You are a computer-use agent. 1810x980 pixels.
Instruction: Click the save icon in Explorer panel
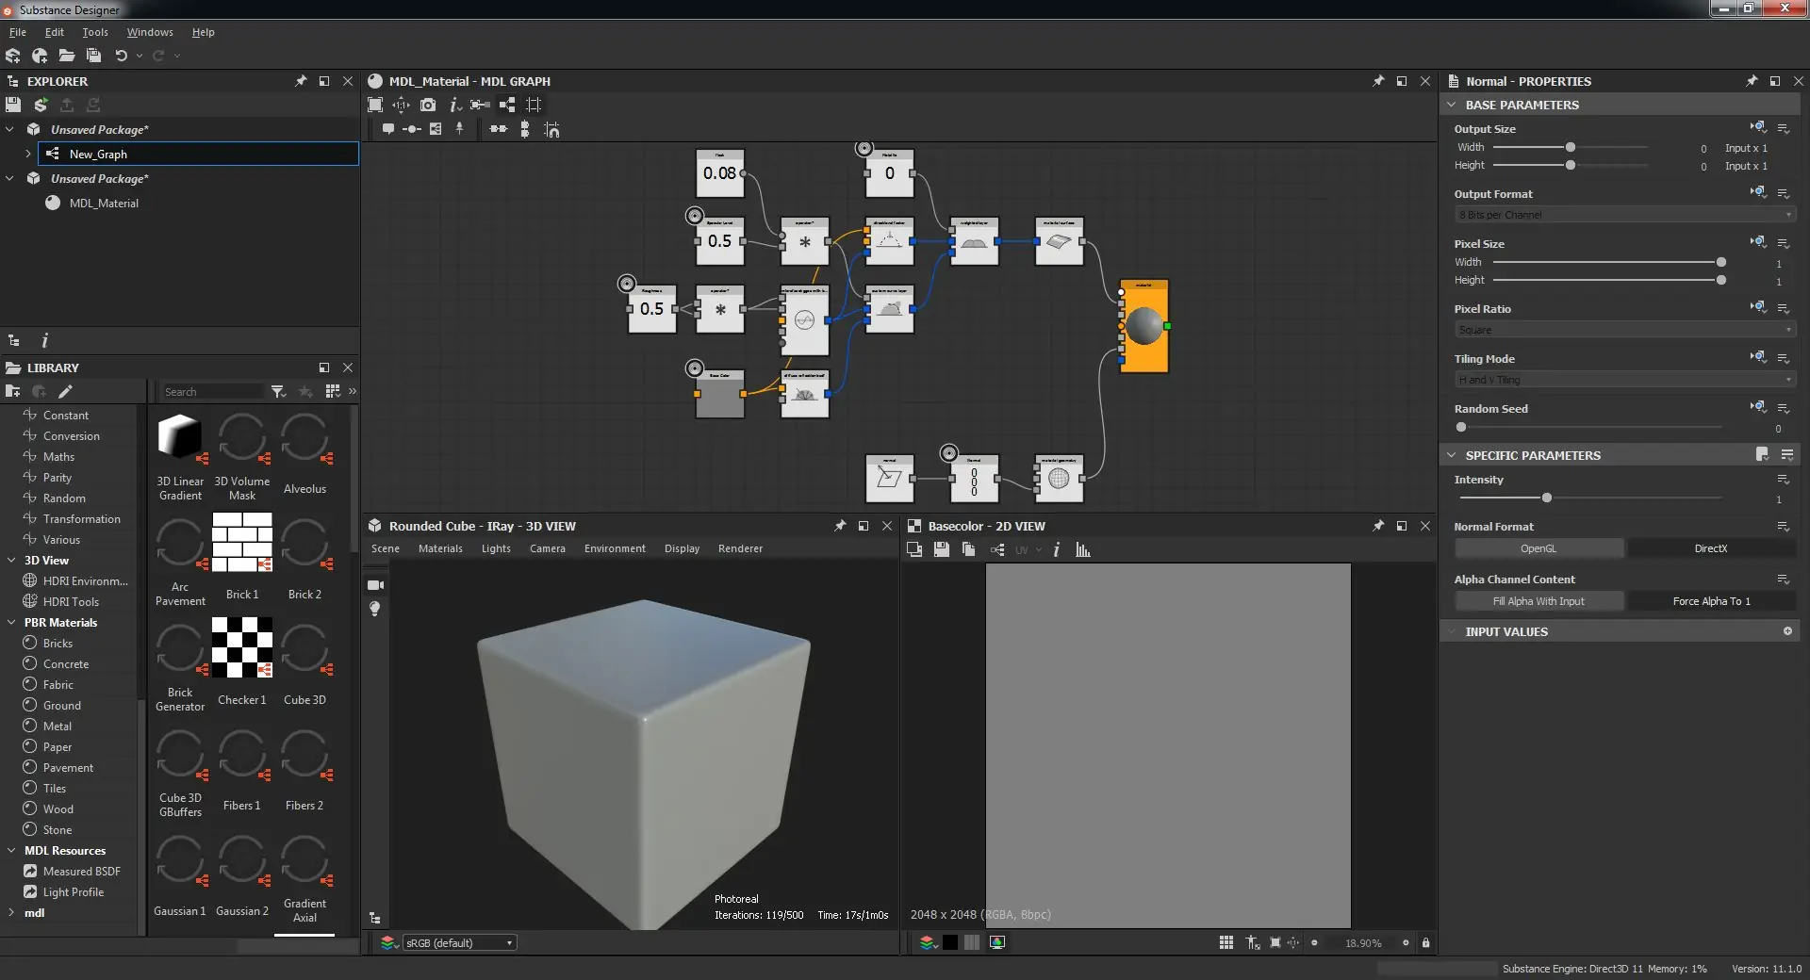(x=13, y=105)
